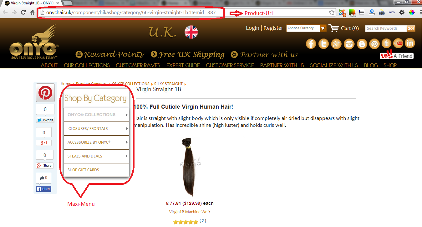Open the EXPERT GUIDE menu
Viewport: 422px width, 227px height.
coord(183,65)
